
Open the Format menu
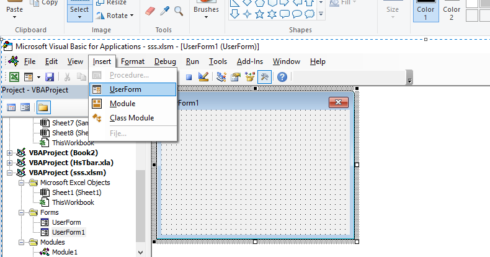tap(133, 61)
